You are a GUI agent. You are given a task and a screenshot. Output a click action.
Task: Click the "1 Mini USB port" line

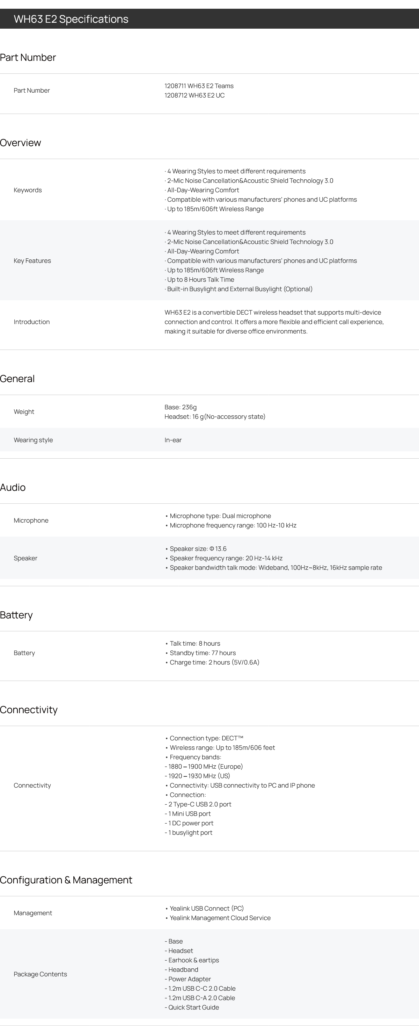click(x=188, y=814)
